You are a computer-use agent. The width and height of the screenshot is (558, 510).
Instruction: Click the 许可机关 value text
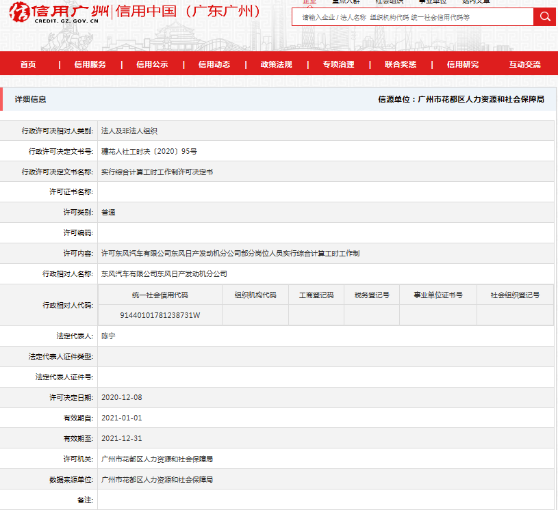157,459
